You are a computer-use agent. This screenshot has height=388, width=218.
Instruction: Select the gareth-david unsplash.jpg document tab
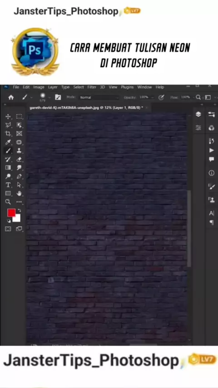tap(86, 108)
